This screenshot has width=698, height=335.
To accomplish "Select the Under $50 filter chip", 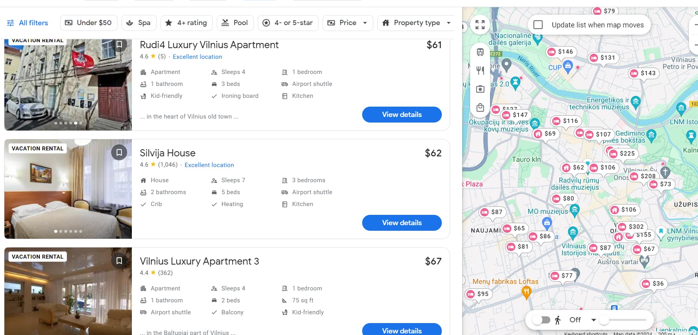I will (x=88, y=23).
